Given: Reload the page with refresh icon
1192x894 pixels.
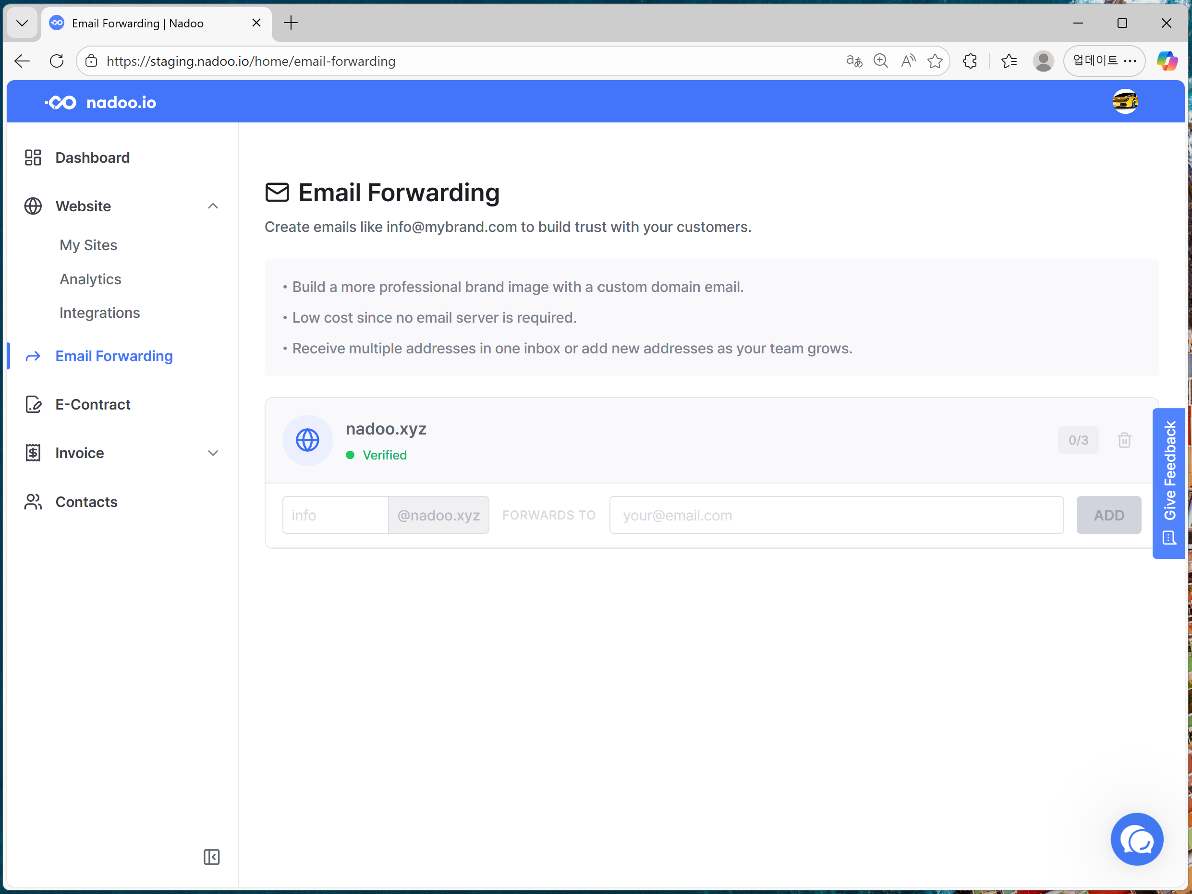Looking at the screenshot, I should tap(57, 61).
